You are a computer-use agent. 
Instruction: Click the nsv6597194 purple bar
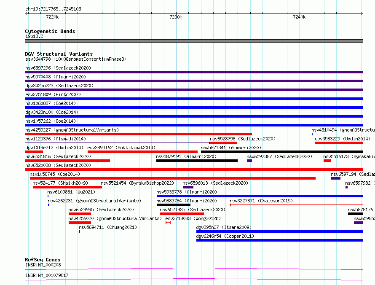tap(336, 178)
